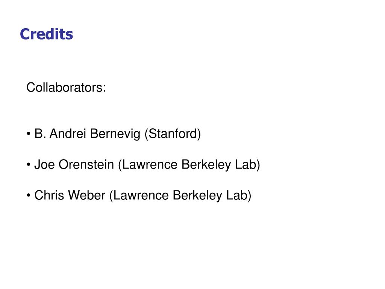The width and height of the screenshot is (385, 289).
Task: Click the name B. Andrei Bernevig
Action: (87, 134)
